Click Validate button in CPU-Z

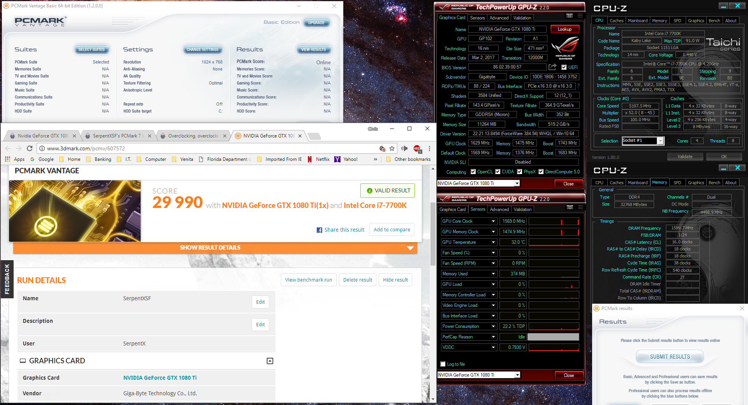685,157
